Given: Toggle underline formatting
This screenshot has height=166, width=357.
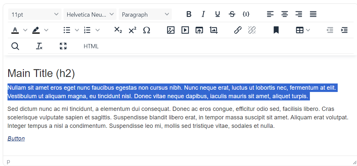Looking at the screenshot, I should tap(217, 14).
